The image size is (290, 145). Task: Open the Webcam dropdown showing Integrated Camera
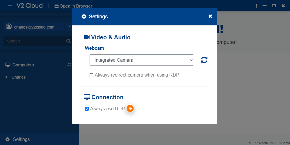[142, 60]
